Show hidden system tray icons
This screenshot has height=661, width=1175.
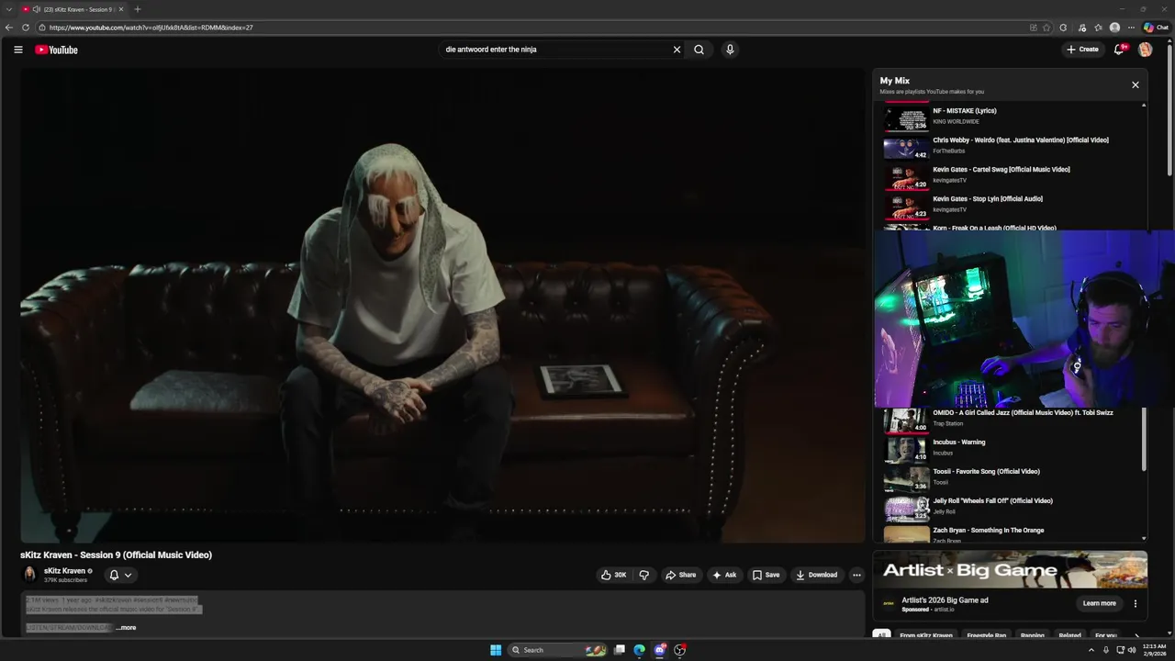pos(1091,650)
